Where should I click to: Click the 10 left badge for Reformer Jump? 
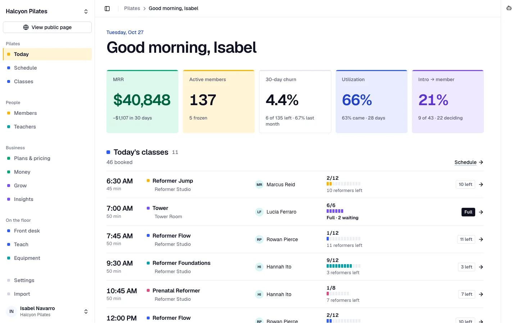(x=465, y=184)
